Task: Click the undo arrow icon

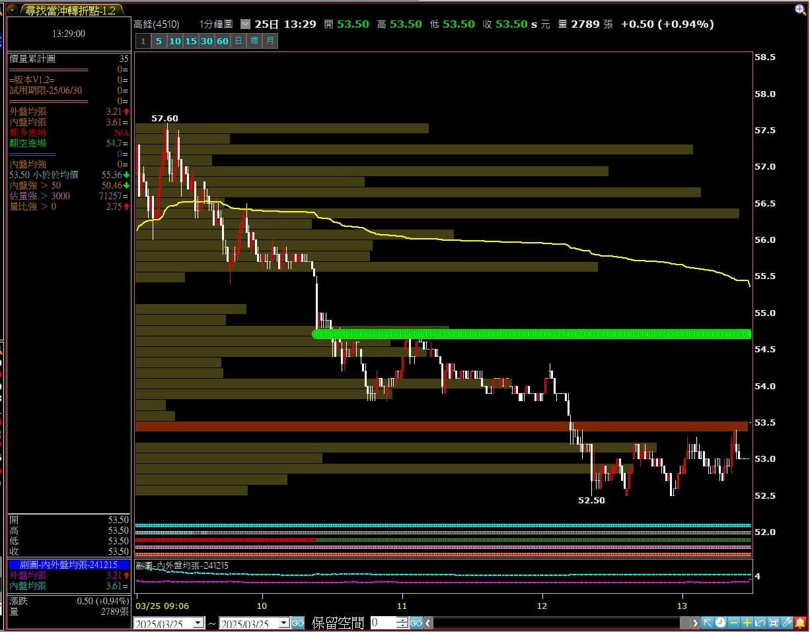Action: coord(760,623)
